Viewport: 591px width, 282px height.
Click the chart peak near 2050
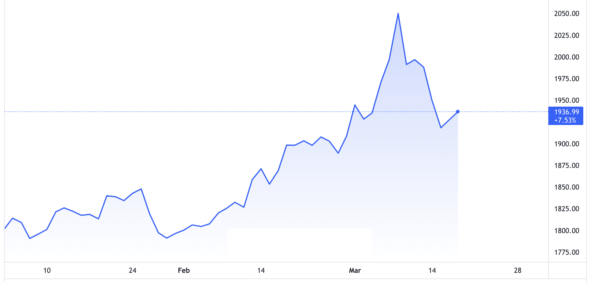pos(398,14)
